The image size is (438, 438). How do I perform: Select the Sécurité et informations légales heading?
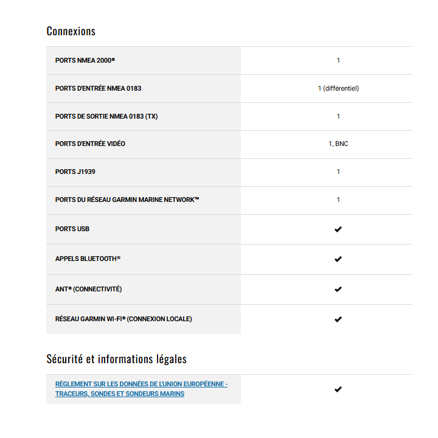[116, 359]
